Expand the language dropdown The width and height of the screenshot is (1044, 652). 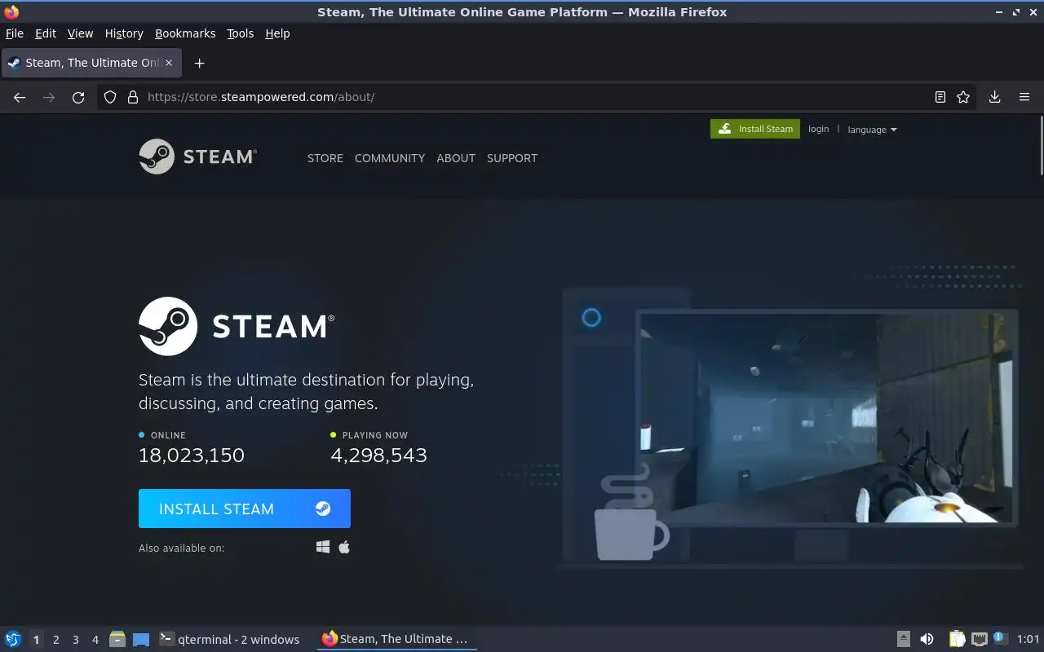point(872,130)
